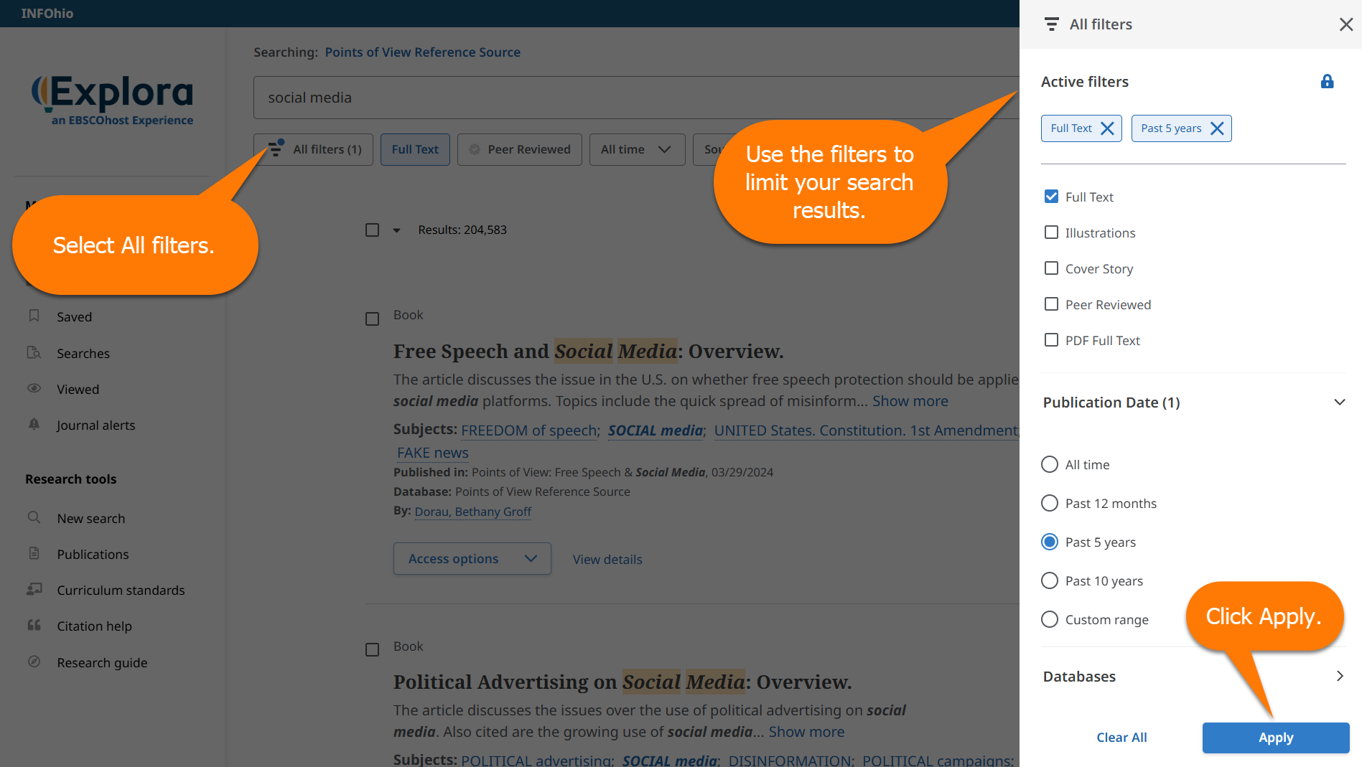Click the INFOhio header label

[x=47, y=13]
